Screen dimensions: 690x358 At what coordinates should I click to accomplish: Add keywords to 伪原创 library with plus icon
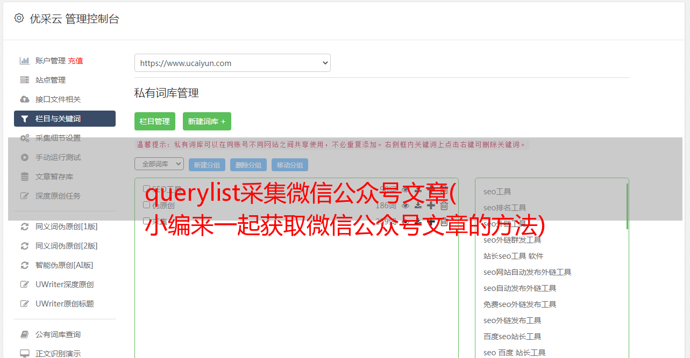(431, 206)
